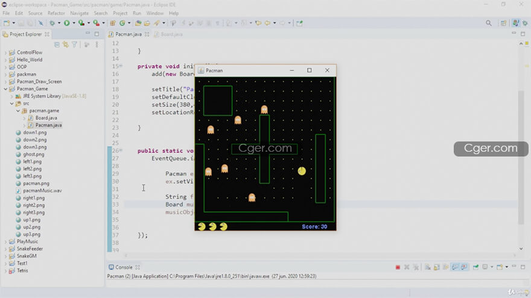The image size is (531, 298).
Task: Click the Debug bug icon in toolbar
Action: point(52,23)
